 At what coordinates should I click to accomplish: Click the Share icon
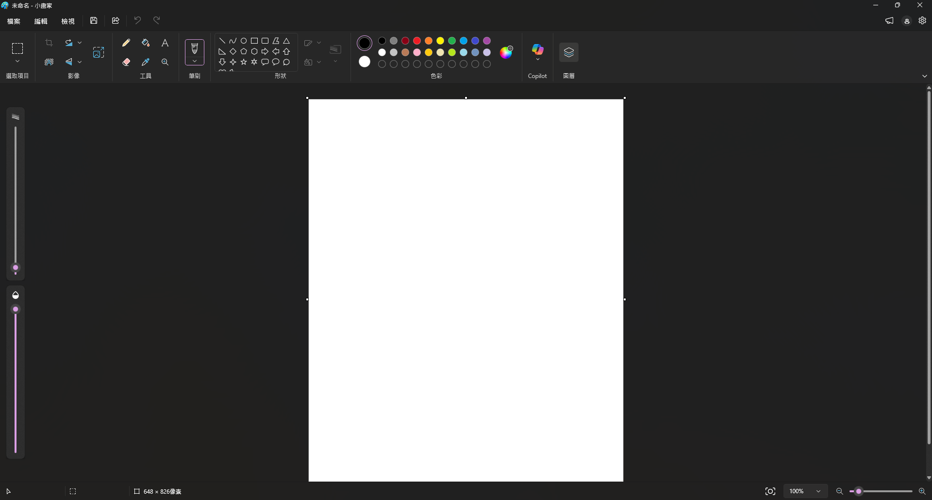(x=116, y=20)
